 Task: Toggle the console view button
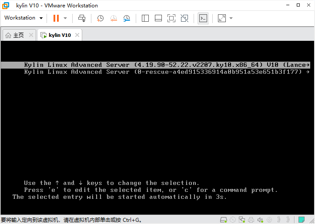(203, 18)
